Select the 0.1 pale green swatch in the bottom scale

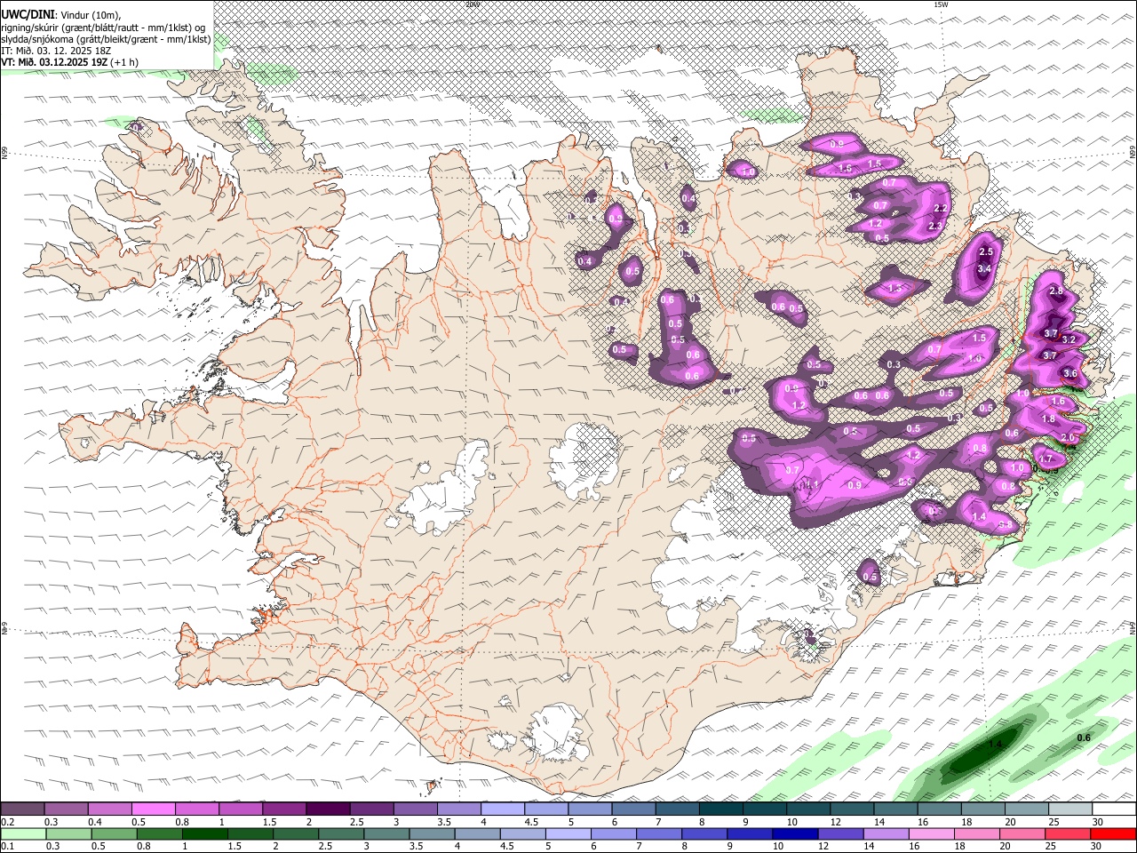click(22, 834)
